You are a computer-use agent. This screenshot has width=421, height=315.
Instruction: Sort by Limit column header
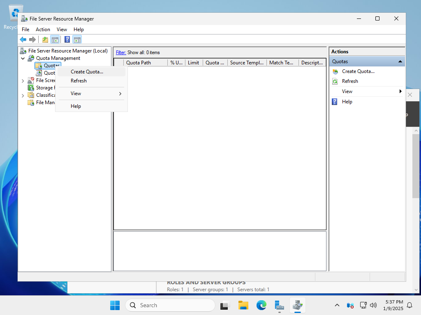(x=194, y=63)
